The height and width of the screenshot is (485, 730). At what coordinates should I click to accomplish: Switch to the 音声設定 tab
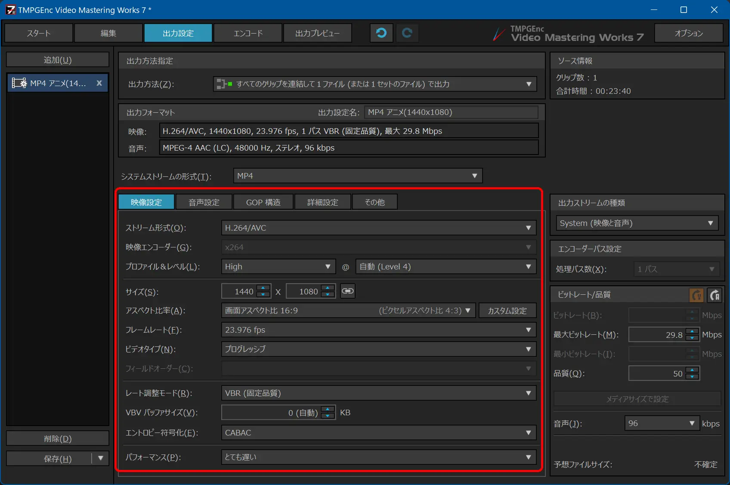(x=204, y=202)
